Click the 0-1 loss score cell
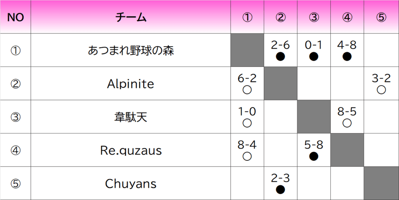The height and width of the screenshot is (200, 399). (x=314, y=50)
